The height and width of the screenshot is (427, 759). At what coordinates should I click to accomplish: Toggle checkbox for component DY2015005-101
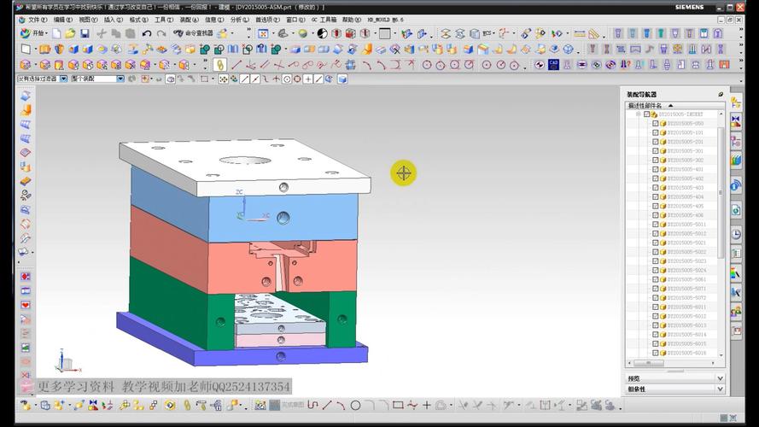[x=656, y=132]
